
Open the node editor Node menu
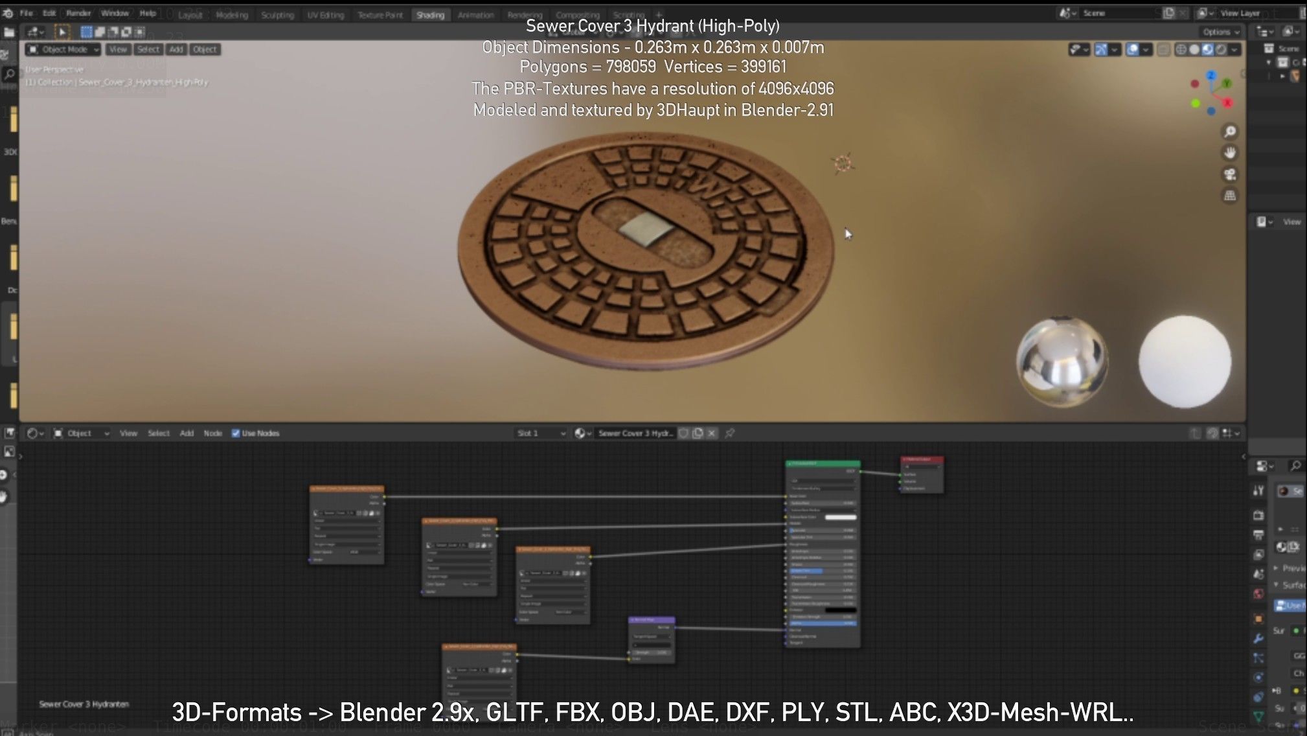click(212, 433)
